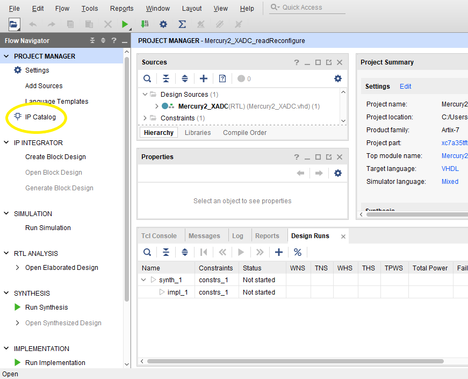
Task: Expand the Constraints tree node
Action: (x=145, y=118)
